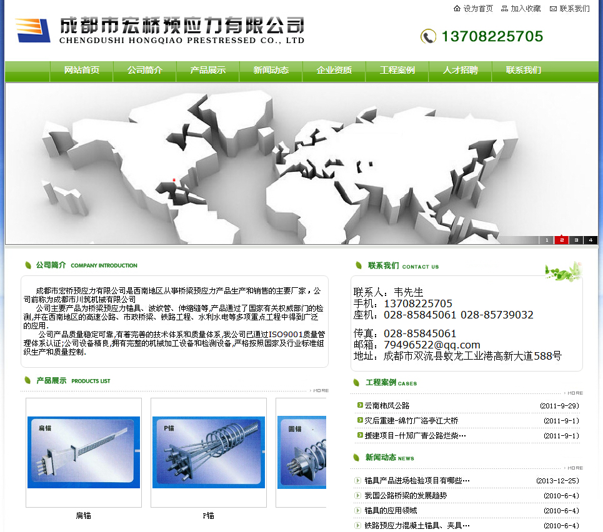The width and height of the screenshot is (603, 532).
Task: Click the green leaf icon beside 公司简介
Action: [x=28, y=265]
